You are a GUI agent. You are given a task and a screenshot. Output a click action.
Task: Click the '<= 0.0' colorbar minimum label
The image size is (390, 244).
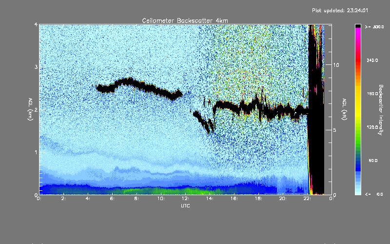[374, 194]
